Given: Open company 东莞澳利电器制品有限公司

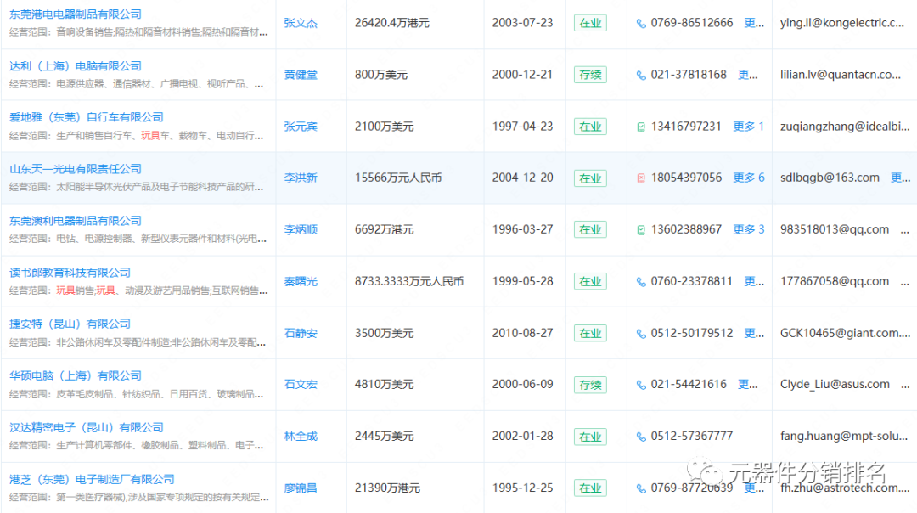Looking at the screenshot, I should [76, 221].
